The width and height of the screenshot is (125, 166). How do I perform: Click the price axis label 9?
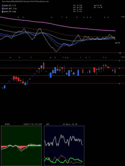click(119, 61)
